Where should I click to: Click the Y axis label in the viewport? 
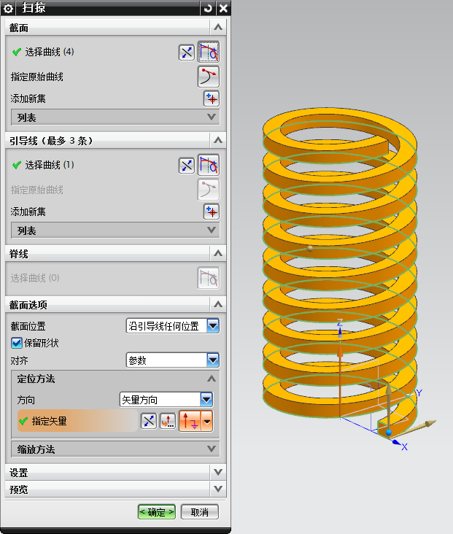pyautogui.click(x=419, y=393)
